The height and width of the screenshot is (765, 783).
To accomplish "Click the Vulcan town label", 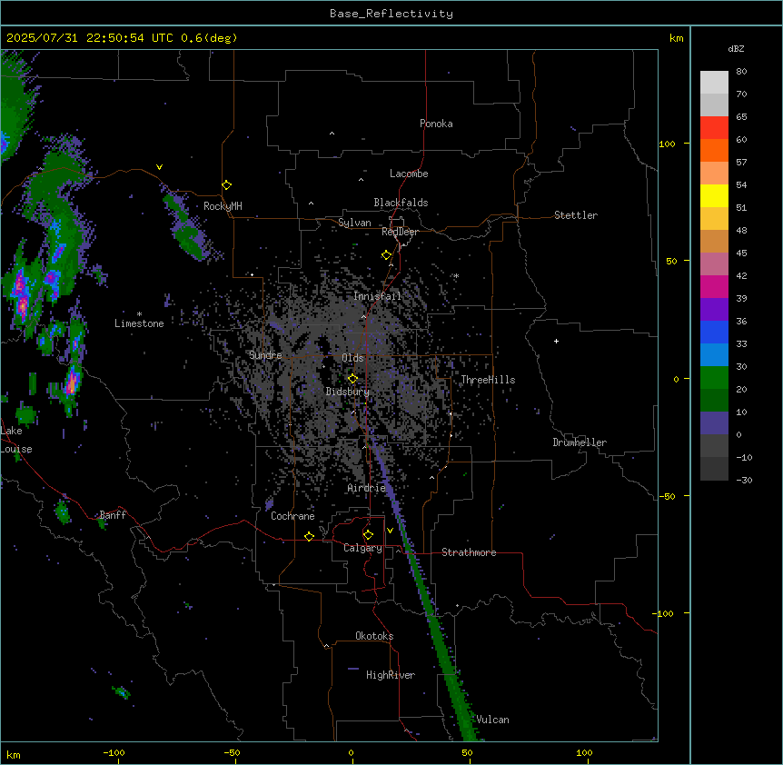I will point(492,720).
